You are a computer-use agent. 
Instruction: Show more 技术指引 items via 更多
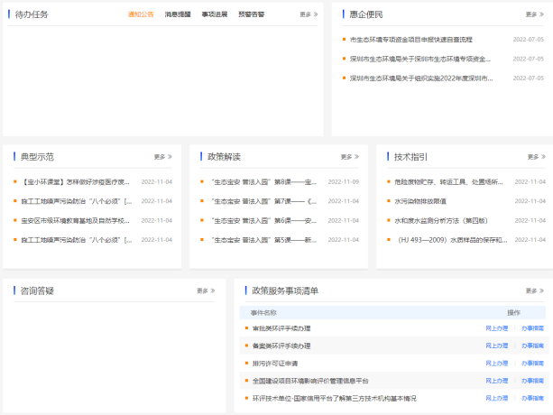pos(535,157)
